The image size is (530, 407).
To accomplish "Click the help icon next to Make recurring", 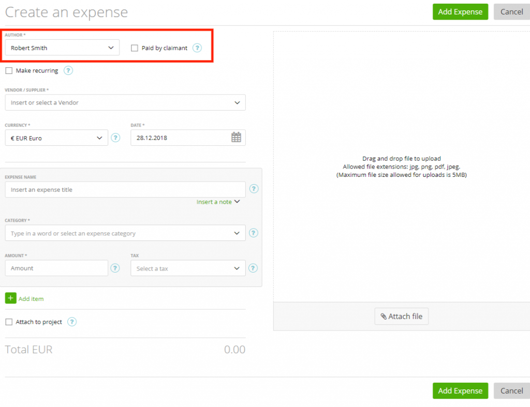I will click(x=68, y=70).
